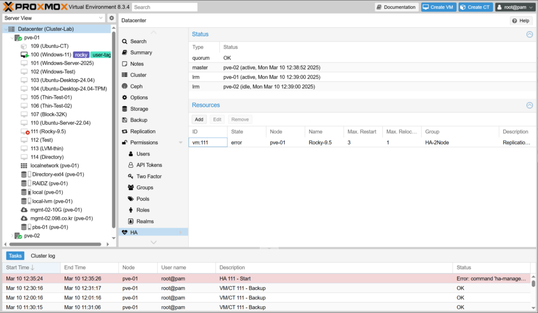Screen dimensions: 538x313
Task: Click the HA heartbeat icon
Action: click(x=125, y=232)
